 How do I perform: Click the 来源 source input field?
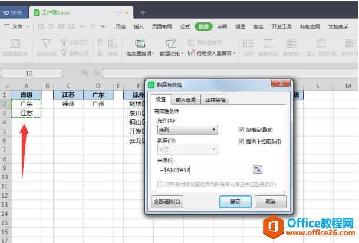(205, 169)
